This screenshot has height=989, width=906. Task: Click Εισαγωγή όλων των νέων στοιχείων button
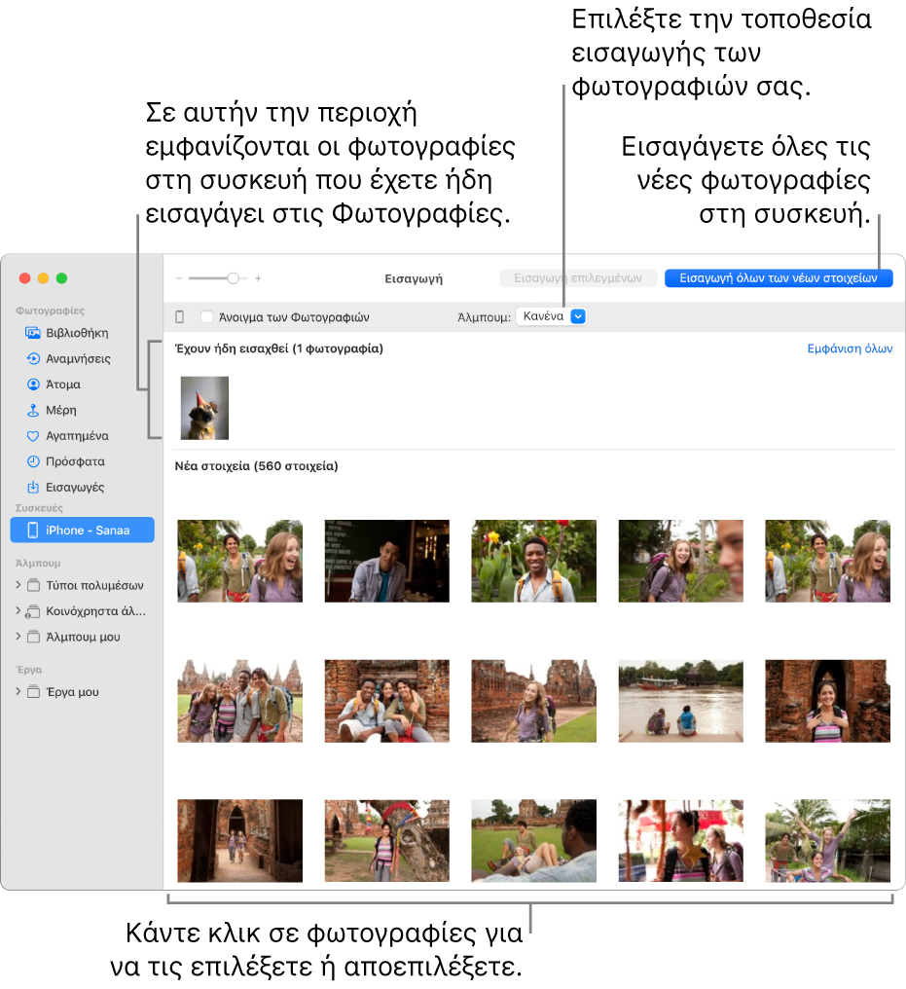(x=779, y=277)
